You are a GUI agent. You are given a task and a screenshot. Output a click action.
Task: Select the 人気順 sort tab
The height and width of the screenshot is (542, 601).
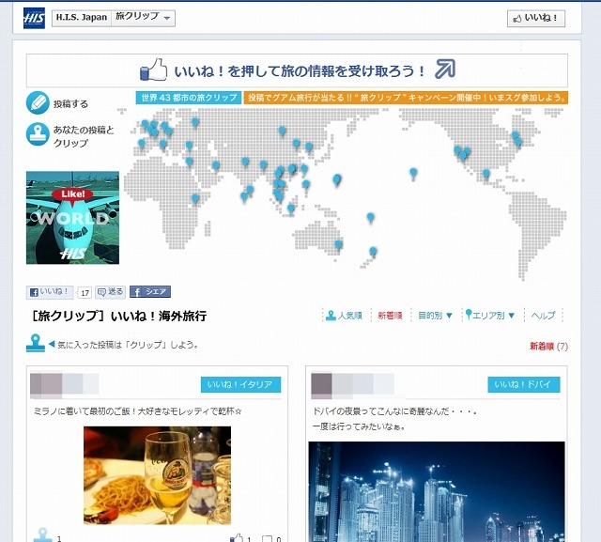[x=344, y=316]
